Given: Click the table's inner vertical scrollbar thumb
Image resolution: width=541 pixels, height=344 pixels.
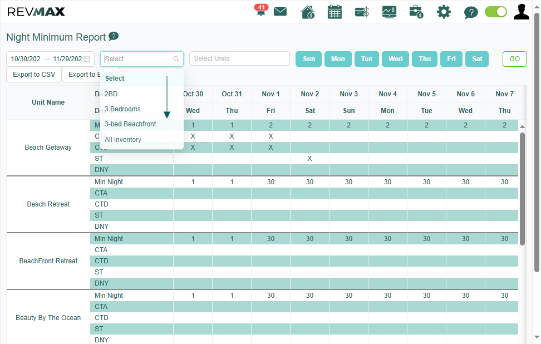Looking at the screenshot, I should (523, 189).
